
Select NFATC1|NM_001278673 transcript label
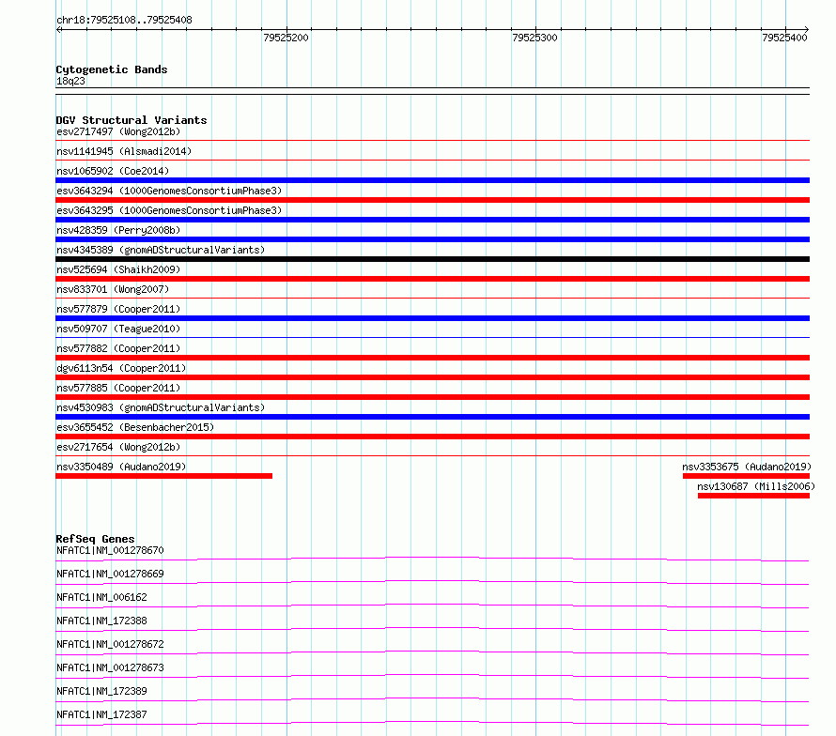[x=110, y=667]
